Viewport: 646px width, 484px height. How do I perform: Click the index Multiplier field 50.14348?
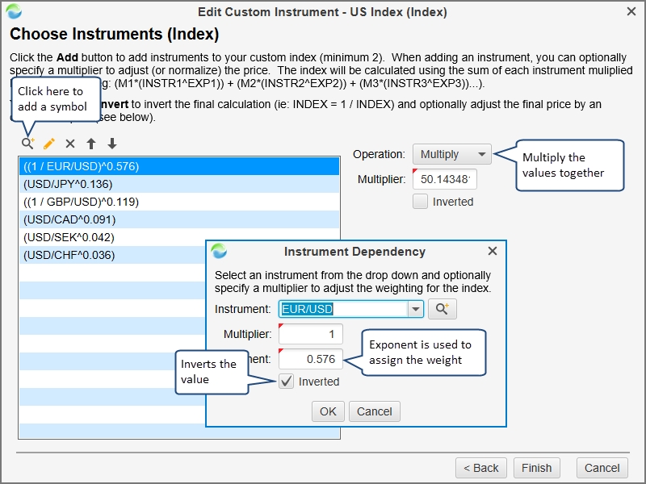coord(445,179)
